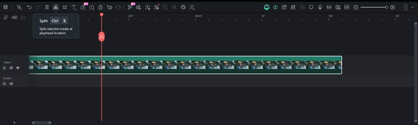The width and height of the screenshot is (418, 125).
Task: Mute the Video 1 track
Action: point(11,68)
